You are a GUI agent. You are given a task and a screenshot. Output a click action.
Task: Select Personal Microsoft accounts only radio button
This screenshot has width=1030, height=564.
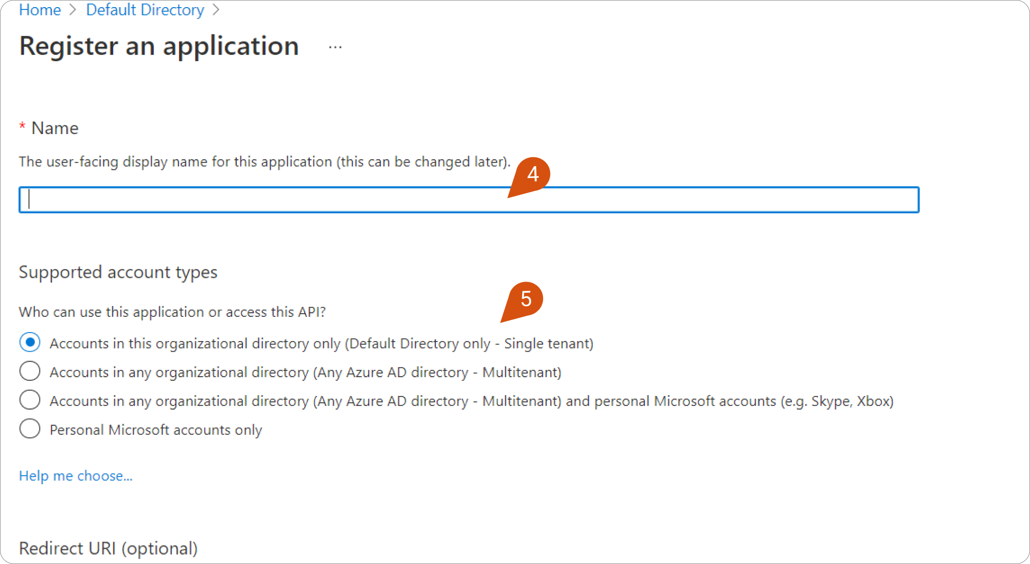point(30,429)
